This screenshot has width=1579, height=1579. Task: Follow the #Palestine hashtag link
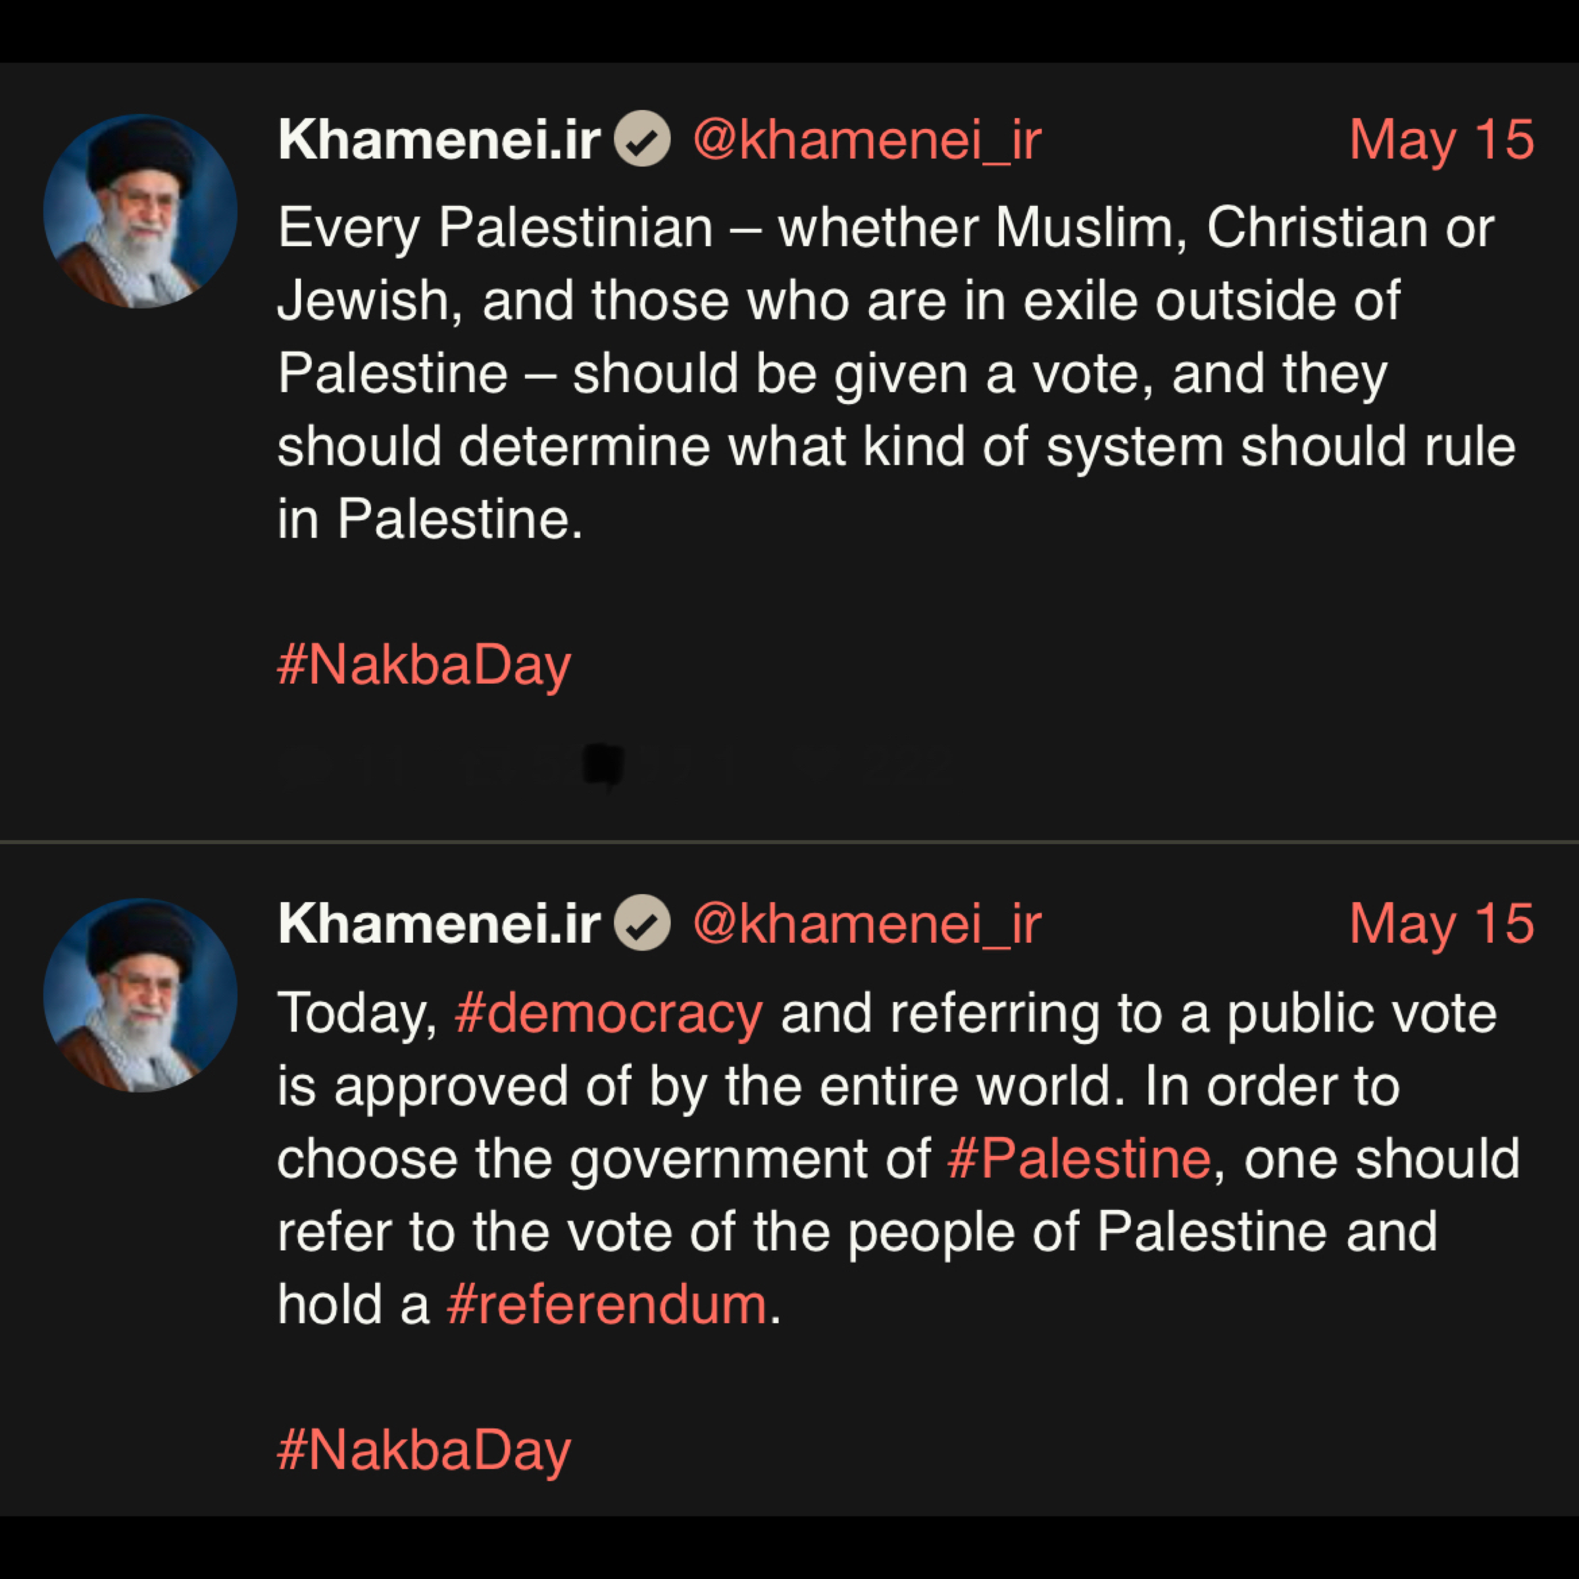click(x=1079, y=1159)
